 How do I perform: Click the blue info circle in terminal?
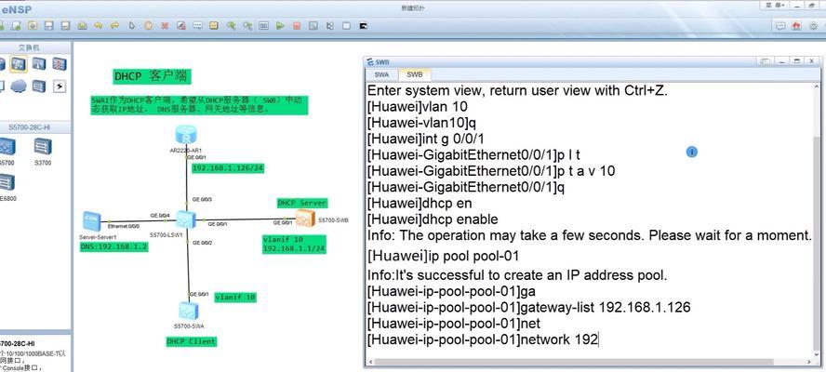pos(692,152)
